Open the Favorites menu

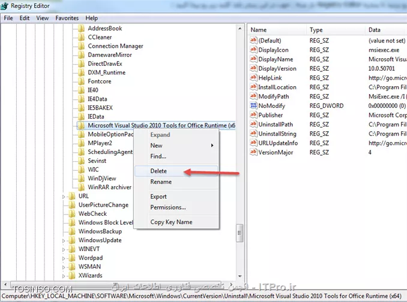(x=67, y=18)
